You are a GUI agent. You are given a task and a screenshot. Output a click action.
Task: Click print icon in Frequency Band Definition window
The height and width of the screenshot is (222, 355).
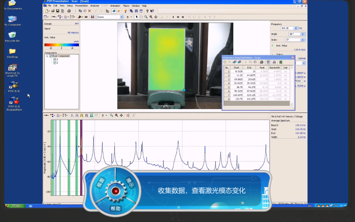(262, 62)
